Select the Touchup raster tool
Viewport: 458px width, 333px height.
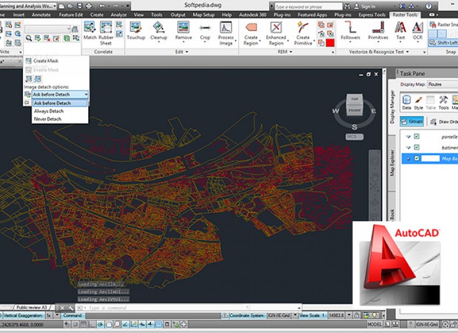pos(136,27)
